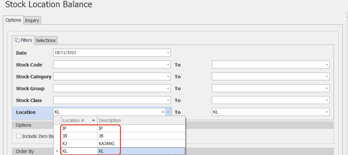
Task: Expand the Stock Code from dropdown
Action: [x=168, y=65]
